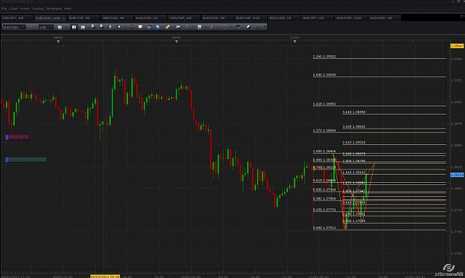Click the 09/03 date marker triangle
The image size is (465, 278).
point(59,42)
